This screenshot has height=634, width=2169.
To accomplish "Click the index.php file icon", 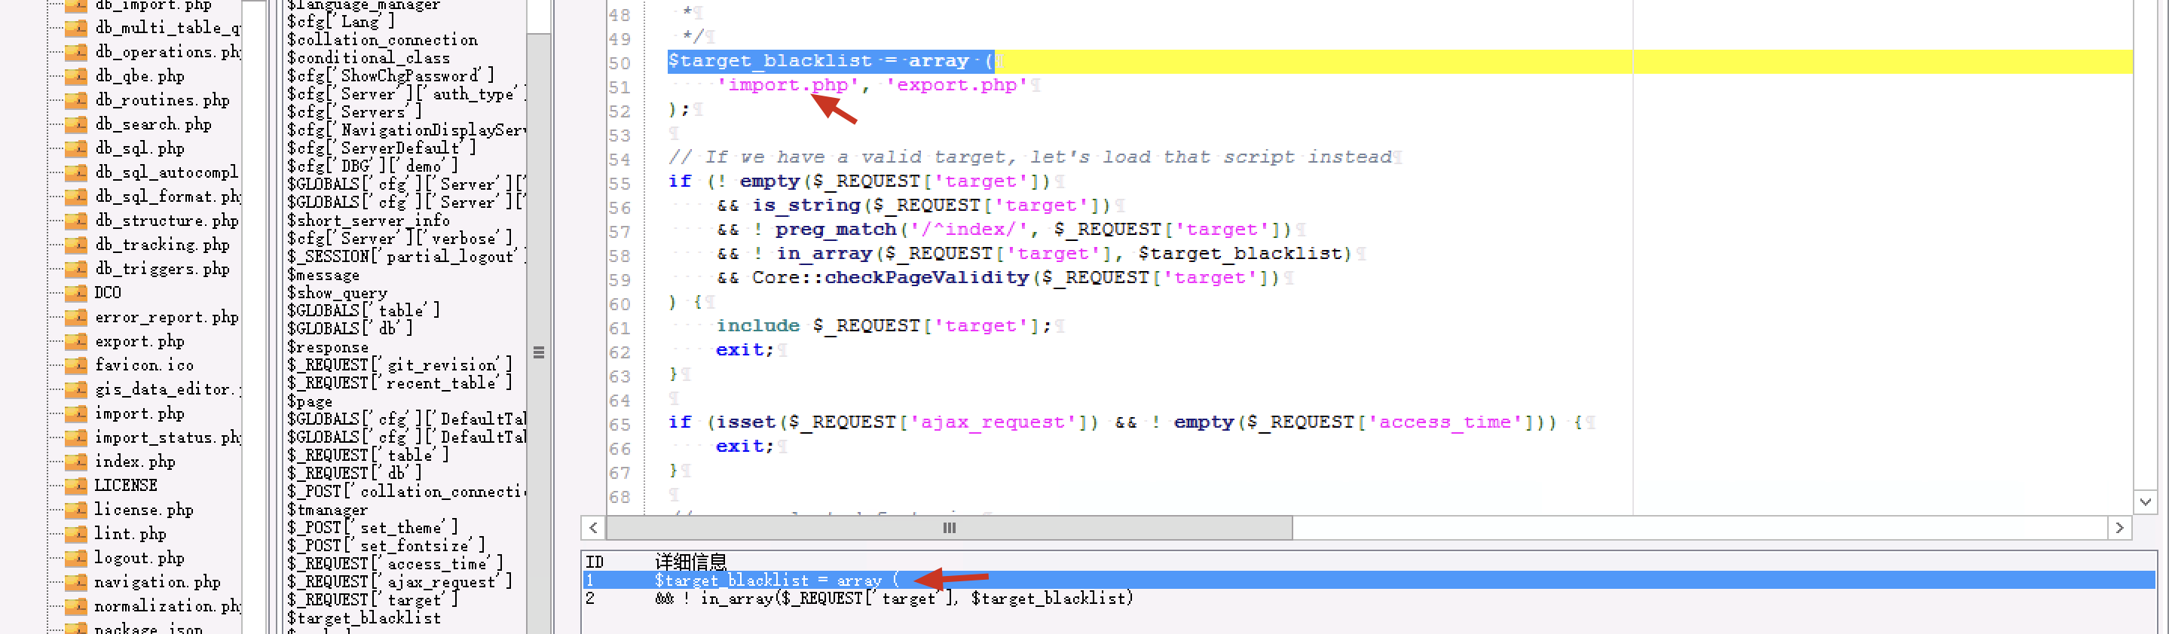I will coord(76,462).
